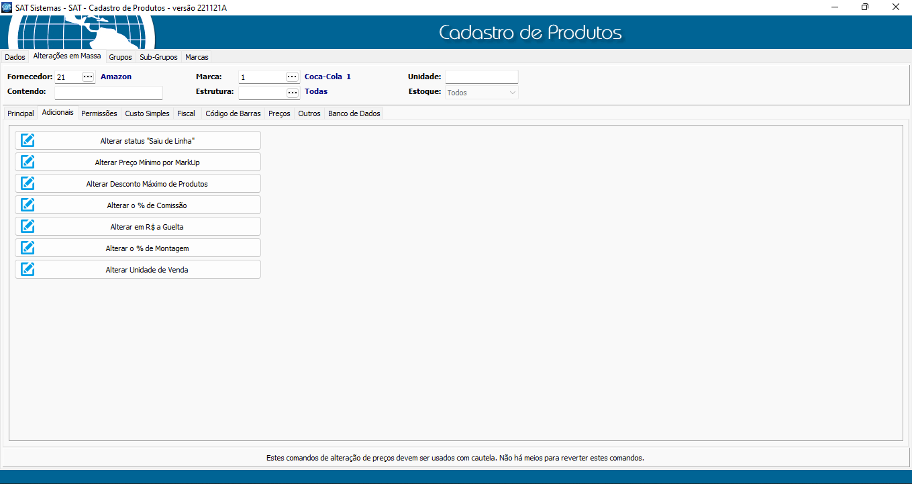Expand the Estoque dropdown
The image size is (912, 484).
tap(512, 93)
